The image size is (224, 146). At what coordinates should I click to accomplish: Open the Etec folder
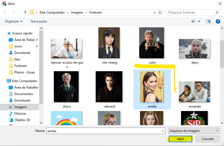click(x=17, y=59)
